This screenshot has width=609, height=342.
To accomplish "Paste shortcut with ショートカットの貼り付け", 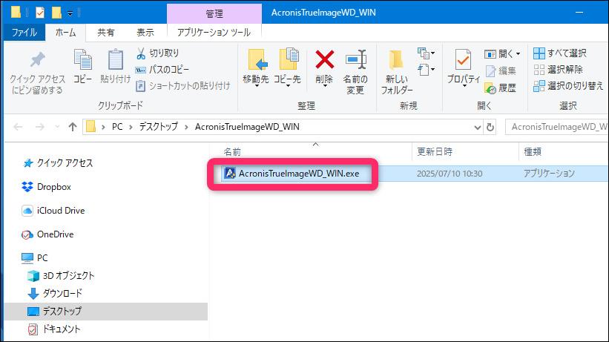I will point(183,86).
